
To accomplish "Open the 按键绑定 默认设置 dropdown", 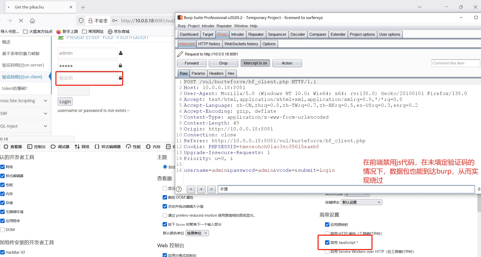I will tap(361, 202).
